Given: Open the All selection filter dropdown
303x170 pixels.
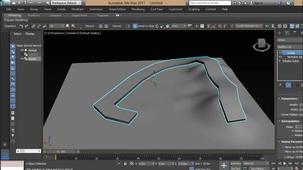Looking at the screenshot, I should tap(56, 26).
